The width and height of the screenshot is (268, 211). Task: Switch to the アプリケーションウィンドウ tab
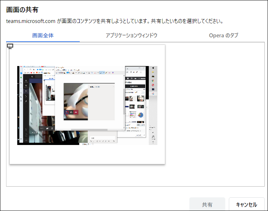(x=131, y=36)
